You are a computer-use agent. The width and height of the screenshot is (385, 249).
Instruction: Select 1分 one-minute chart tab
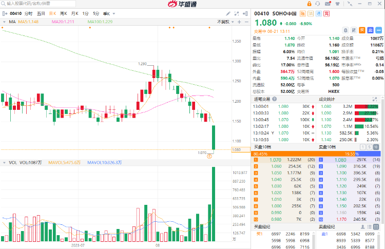(85, 13)
